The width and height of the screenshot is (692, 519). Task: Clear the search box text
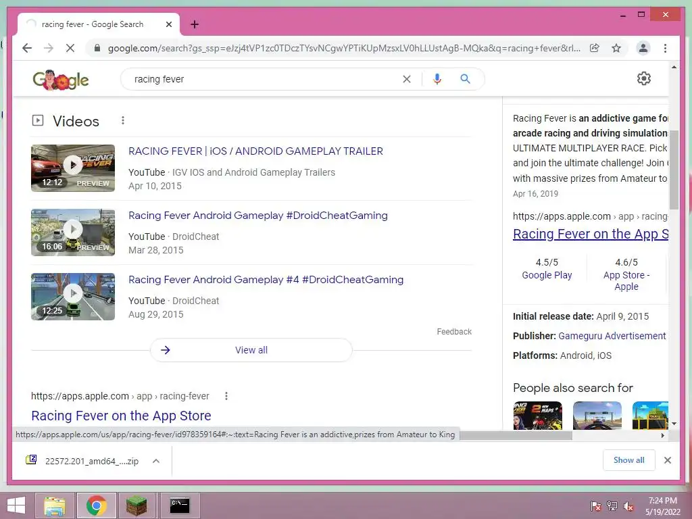pyautogui.click(x=406, y=79)
